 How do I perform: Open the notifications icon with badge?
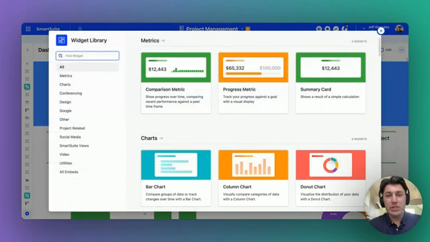click(345, 28)
